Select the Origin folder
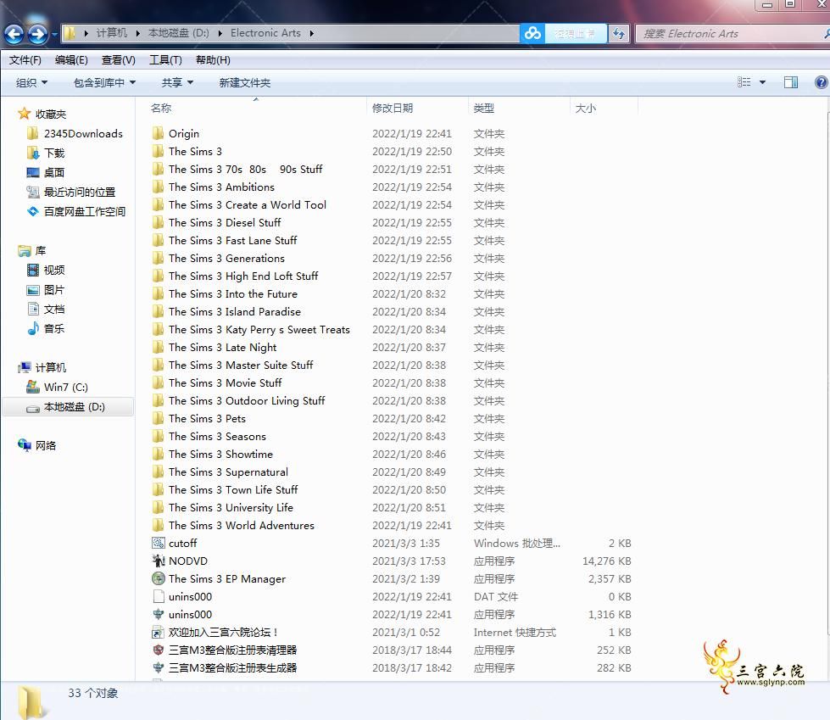830x720 pixels. (184, 133)
